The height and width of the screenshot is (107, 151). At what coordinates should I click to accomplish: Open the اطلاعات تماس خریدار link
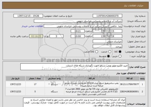32,26
